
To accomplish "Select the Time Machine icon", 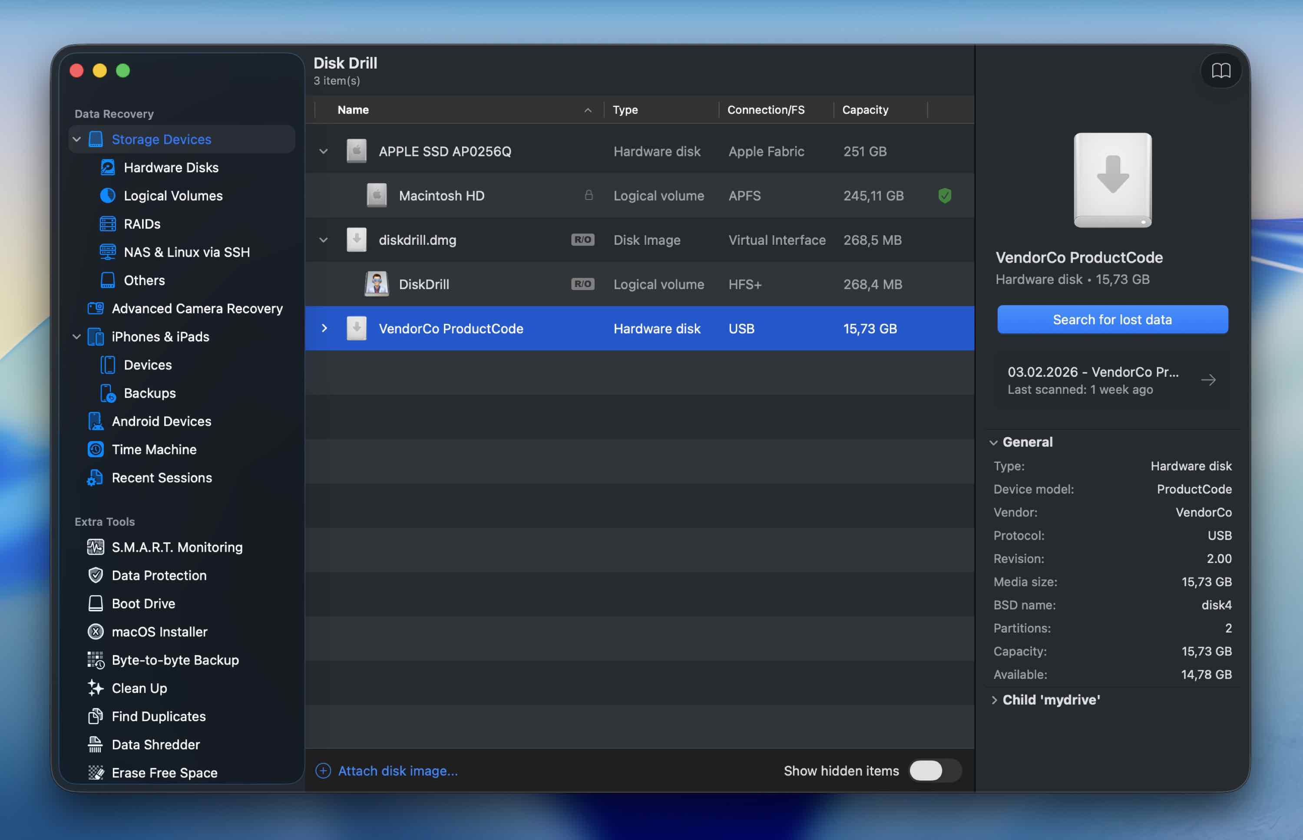I will pyautogui.click(x=96, y=449).
